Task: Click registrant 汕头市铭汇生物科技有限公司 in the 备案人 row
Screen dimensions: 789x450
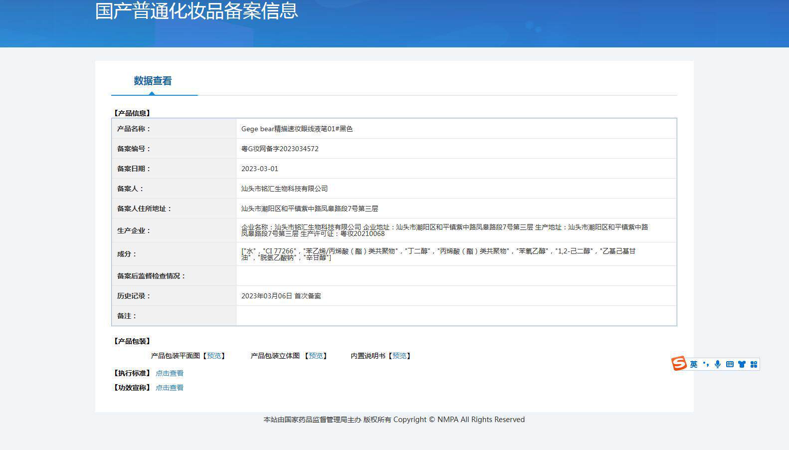Action: 284,189
